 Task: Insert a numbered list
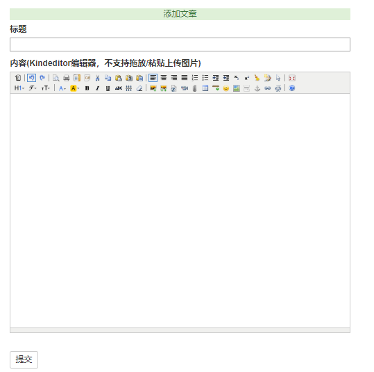pyautogui.click(x=195, y=78)
